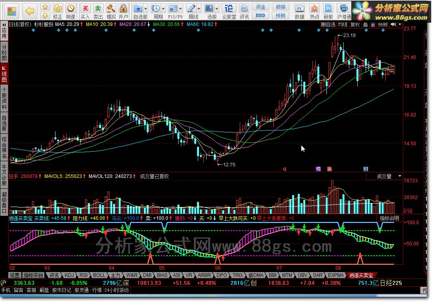Click the yellow back arrow icon
Viewport: 432px width, 302px height.
tap(30, 11)
